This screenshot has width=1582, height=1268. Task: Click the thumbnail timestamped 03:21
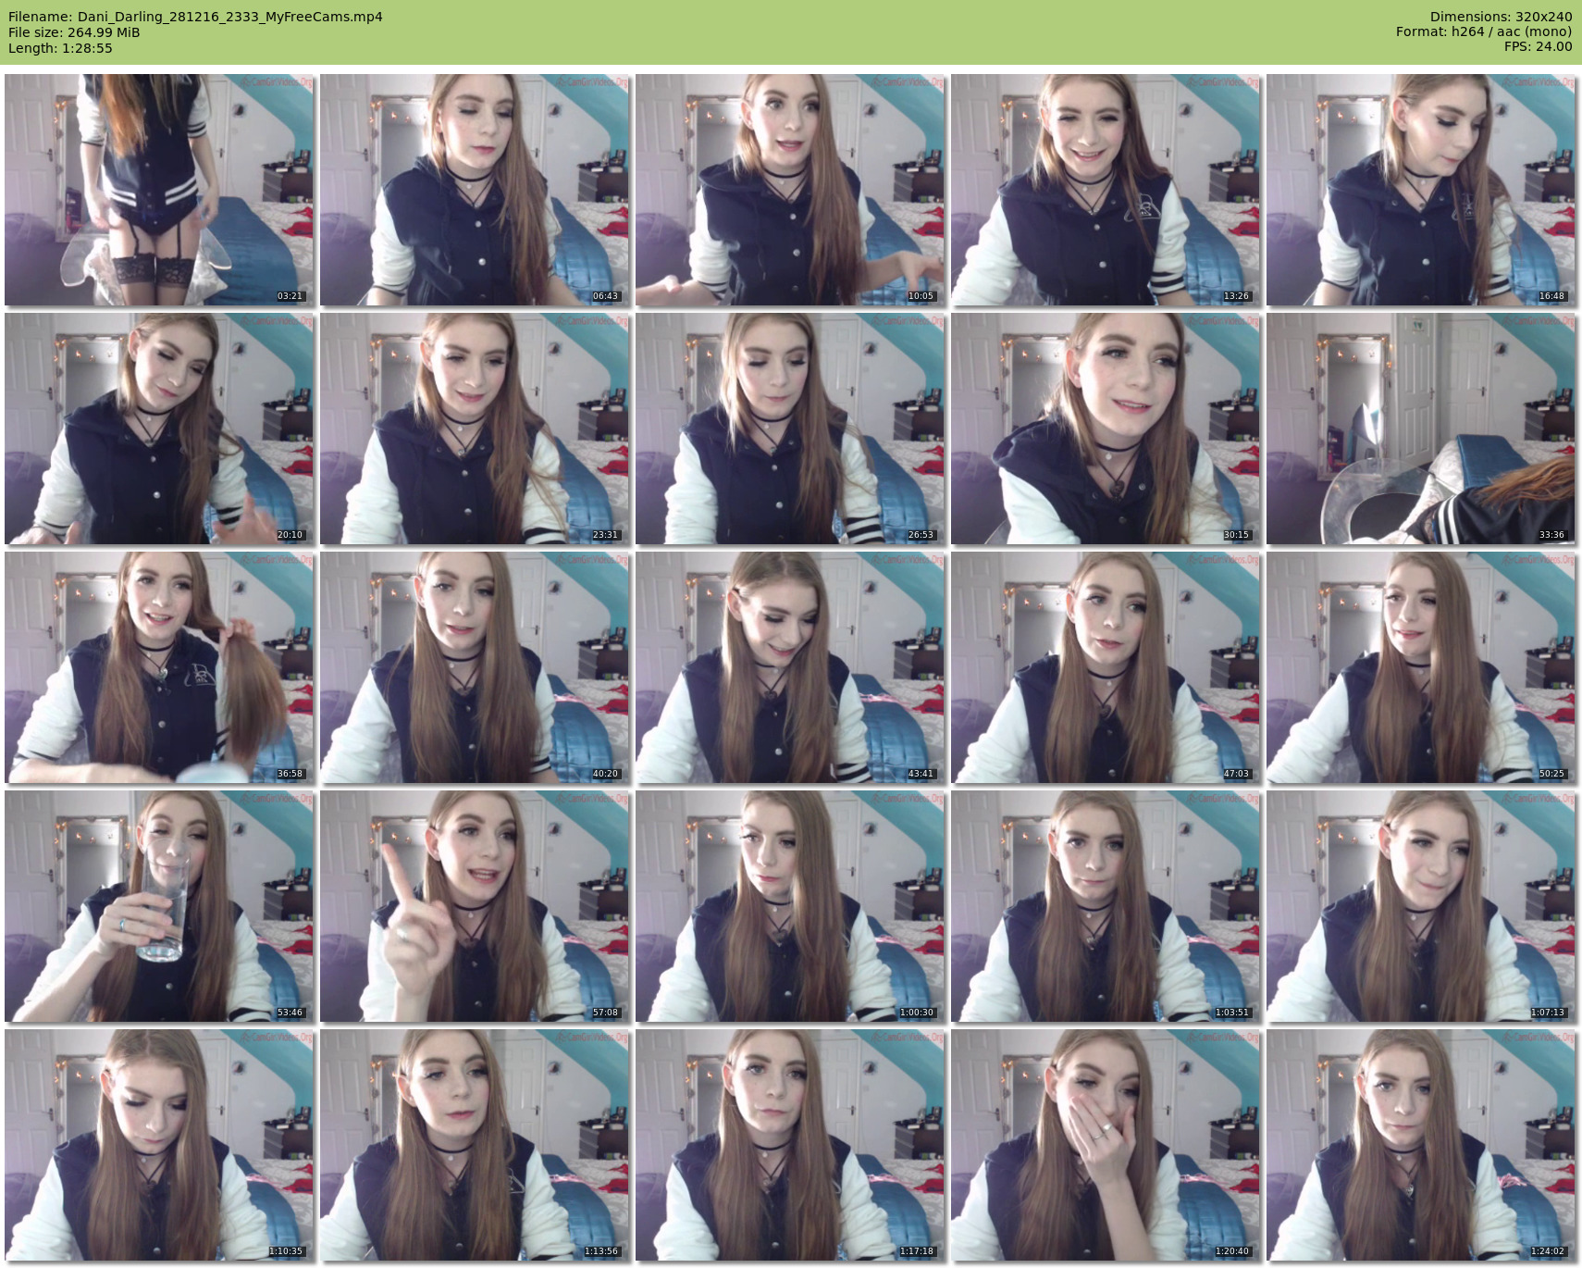159,190
